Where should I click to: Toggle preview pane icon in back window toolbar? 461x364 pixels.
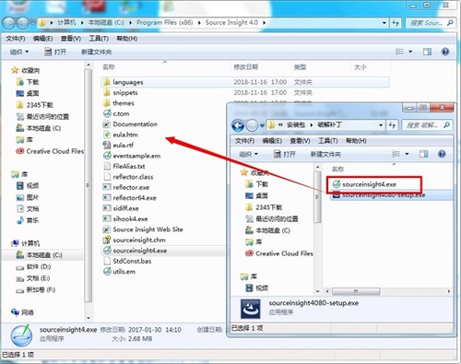[x=427, y=52]
